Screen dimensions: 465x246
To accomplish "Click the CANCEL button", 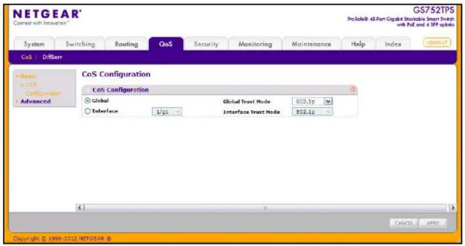I will (404, 223).
